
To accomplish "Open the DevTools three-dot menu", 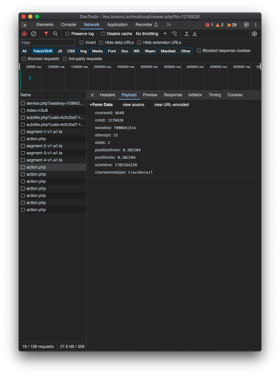I will [256, 25].
